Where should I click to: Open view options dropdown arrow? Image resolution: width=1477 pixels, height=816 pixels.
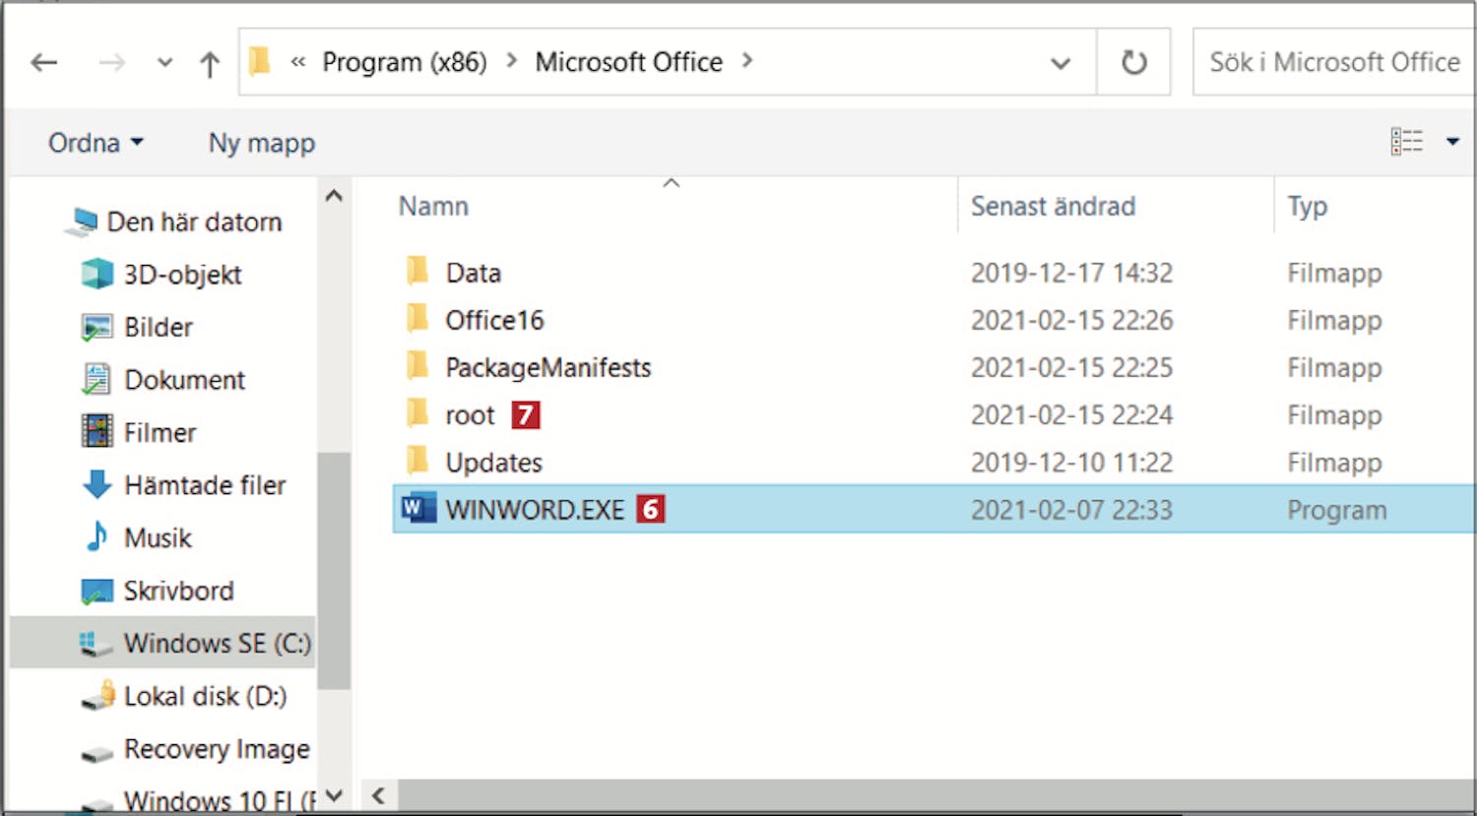pos(1452,142)
